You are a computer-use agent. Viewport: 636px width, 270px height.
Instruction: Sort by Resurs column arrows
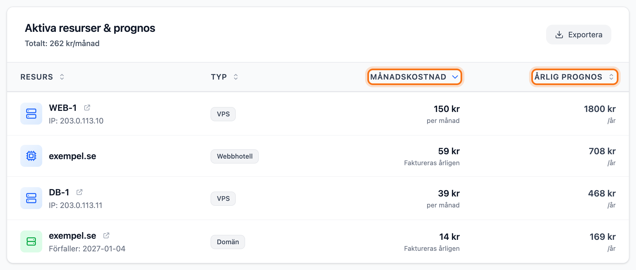point(62,77)
